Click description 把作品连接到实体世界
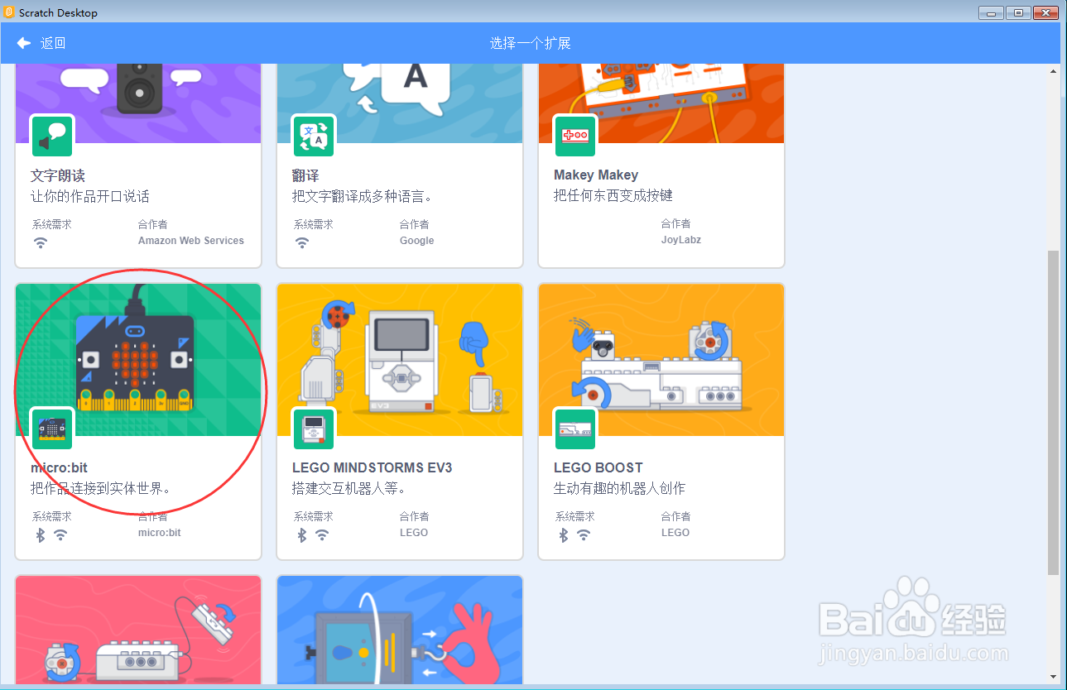The height and width of the screenshot is (690, 1067). coord(101,488)
